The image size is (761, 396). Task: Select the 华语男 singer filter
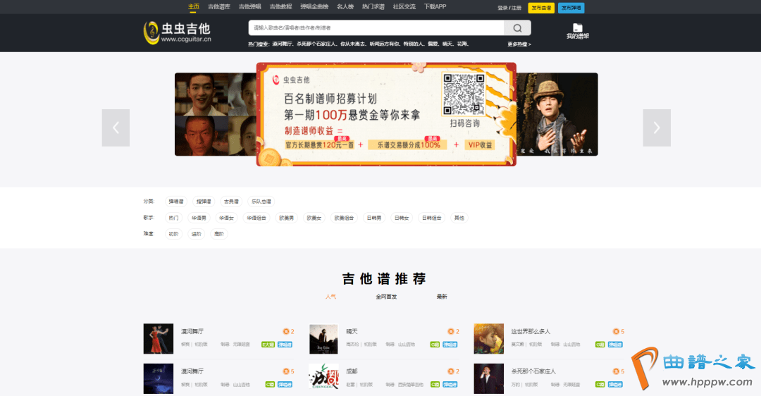pyautogui.click(x=199, y=218)
